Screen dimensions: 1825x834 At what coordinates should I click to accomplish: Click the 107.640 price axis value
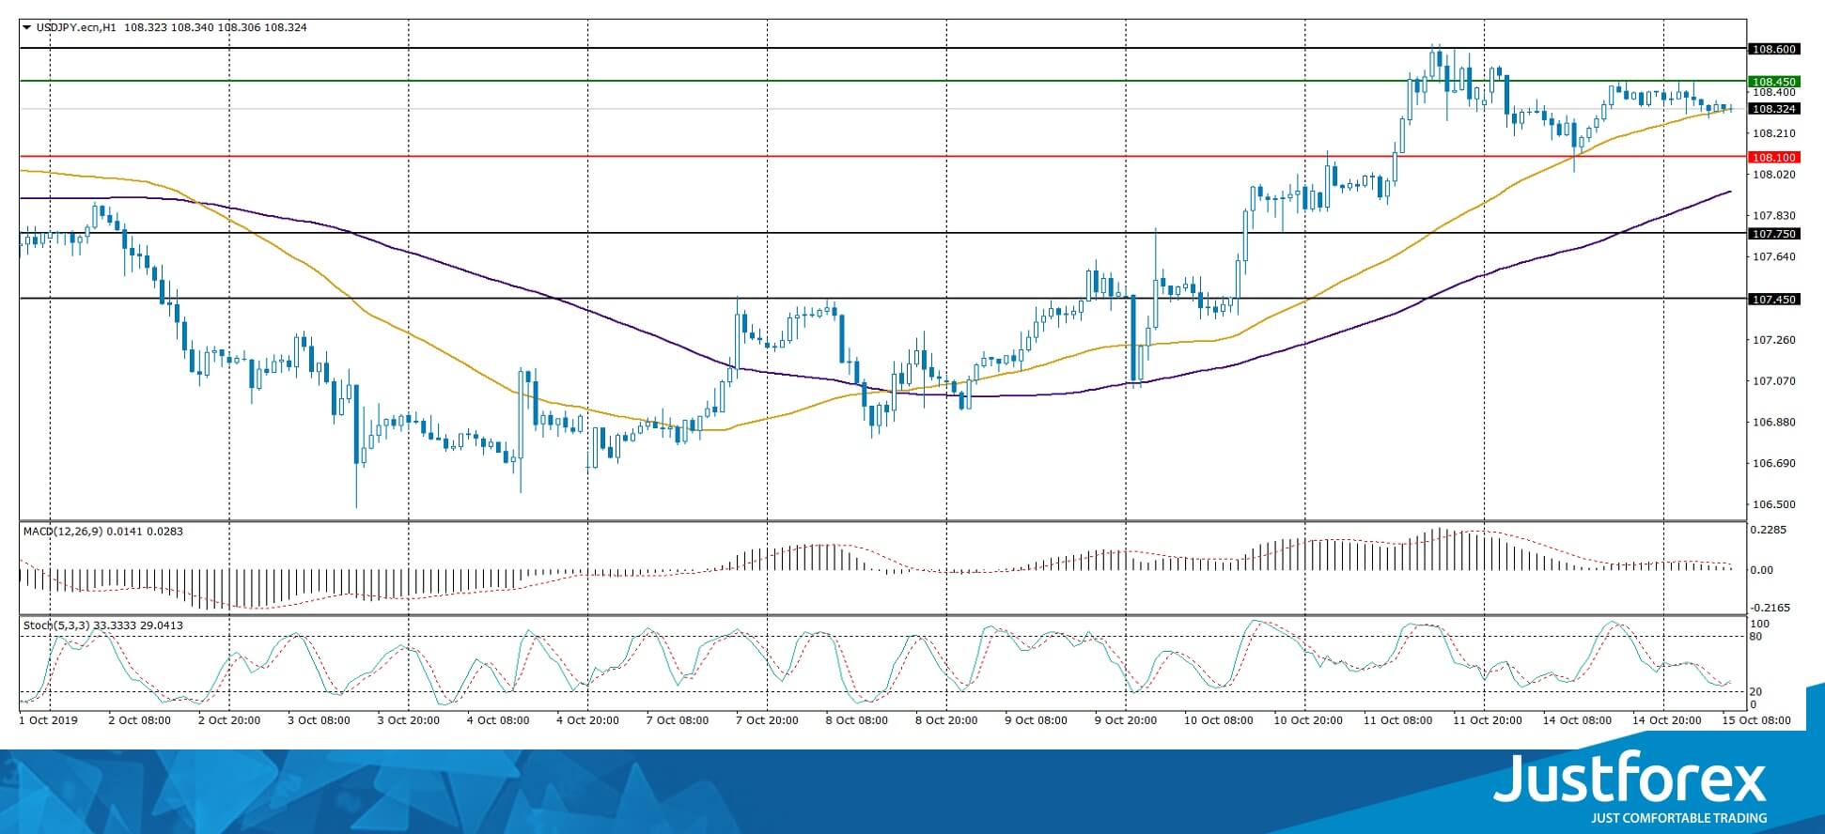[x=1773, y=257]
